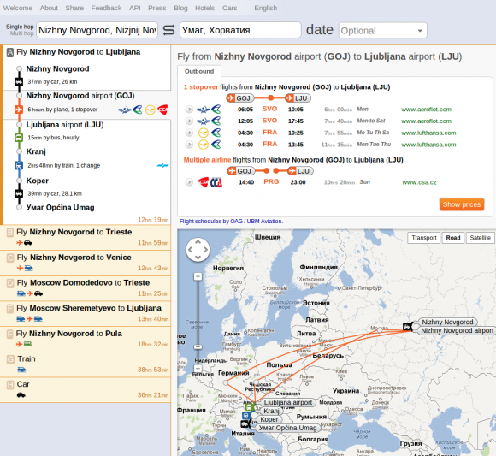Expand route Fly Nizhny Novgorod to Venice
Viewport: 496px width, 456px height.
[86, 263]
